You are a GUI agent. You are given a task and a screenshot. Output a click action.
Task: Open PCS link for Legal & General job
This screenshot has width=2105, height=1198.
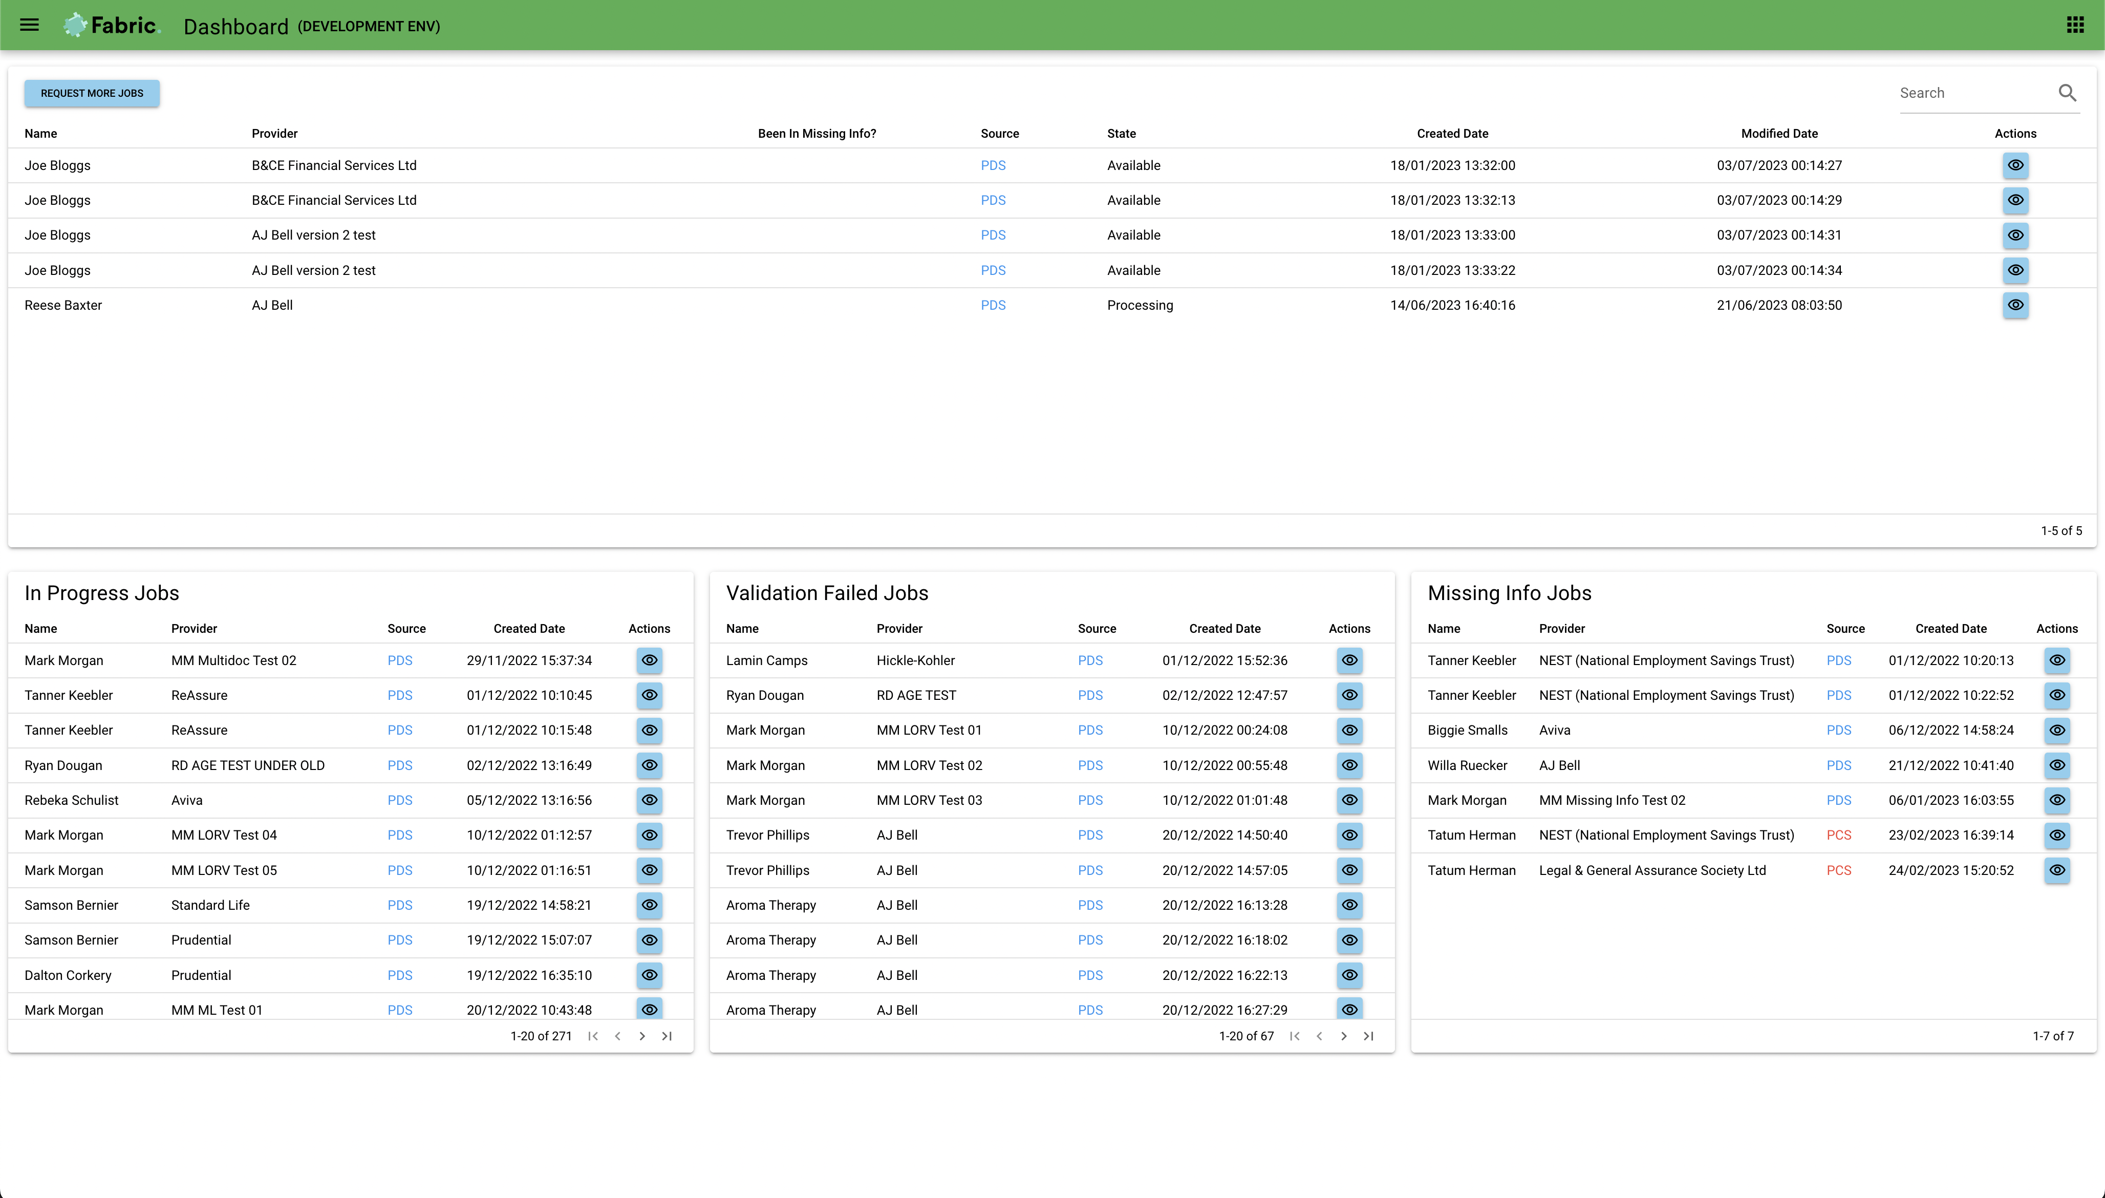point(1838,870)
